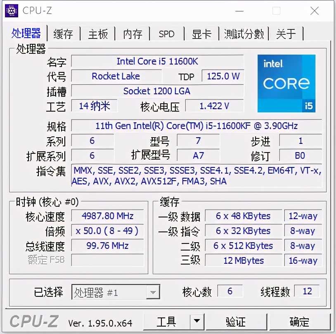336x334 pixels.
Task: Click the 倍频 field showing x 50.0
Action: pos(107,231)
